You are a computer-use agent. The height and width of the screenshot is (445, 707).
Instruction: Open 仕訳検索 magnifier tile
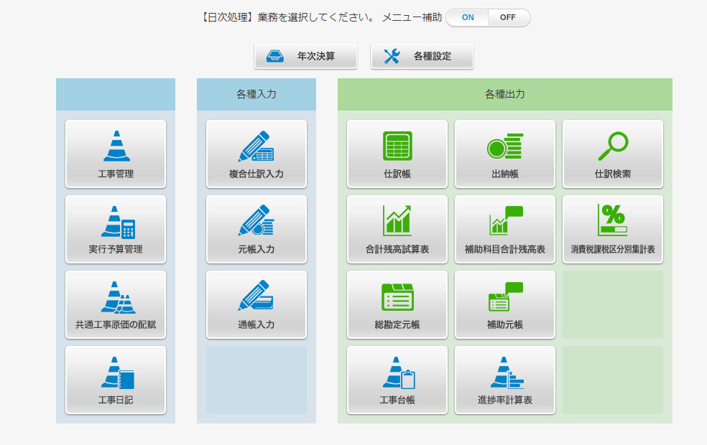612,154
